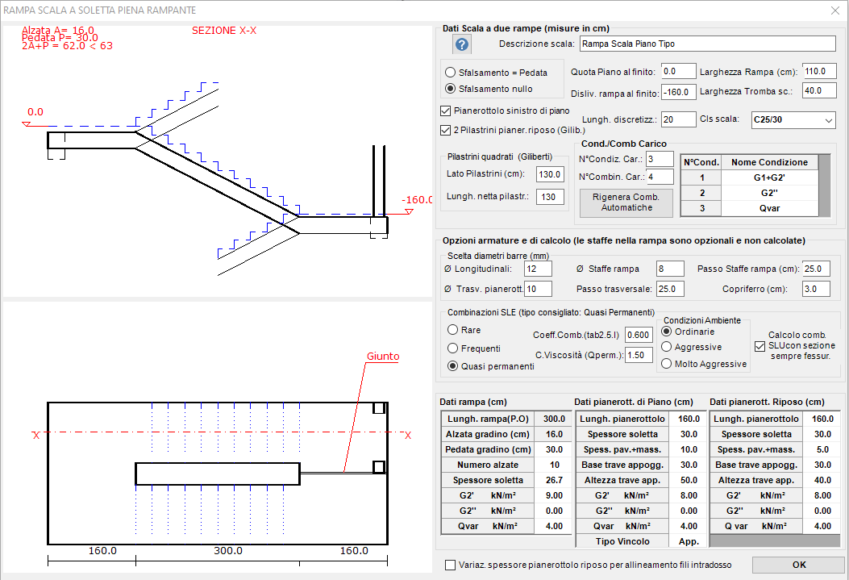849x580 pixels.
Task: Open the Cls scala C25/30 dropdown
Action: coord(793,119)
